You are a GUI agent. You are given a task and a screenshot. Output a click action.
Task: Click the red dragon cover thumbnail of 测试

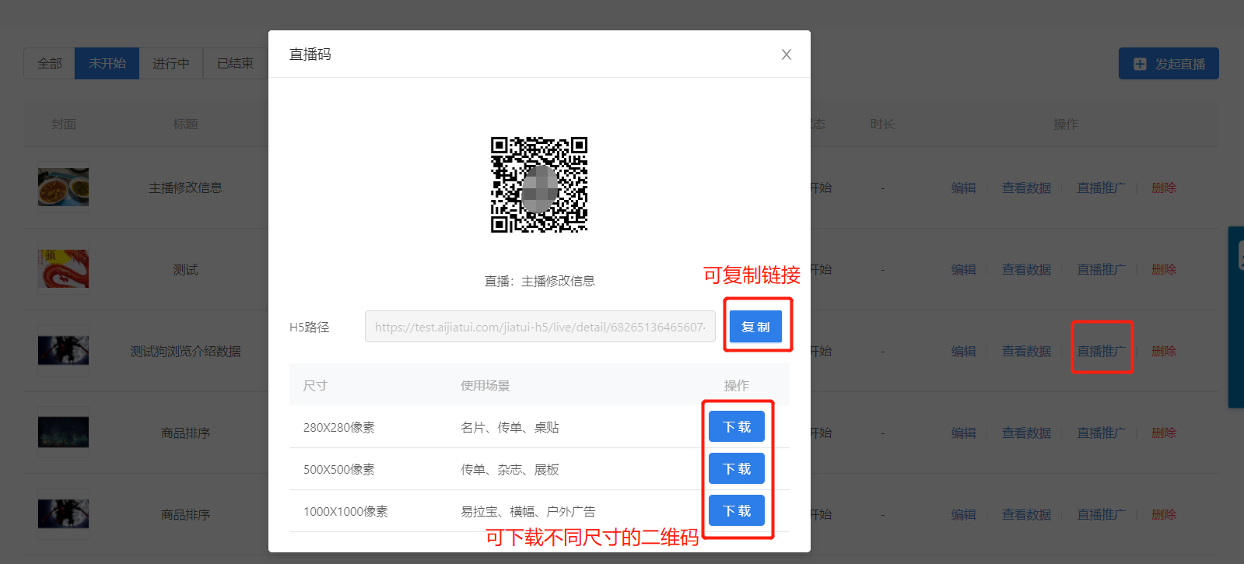point(63,269)
